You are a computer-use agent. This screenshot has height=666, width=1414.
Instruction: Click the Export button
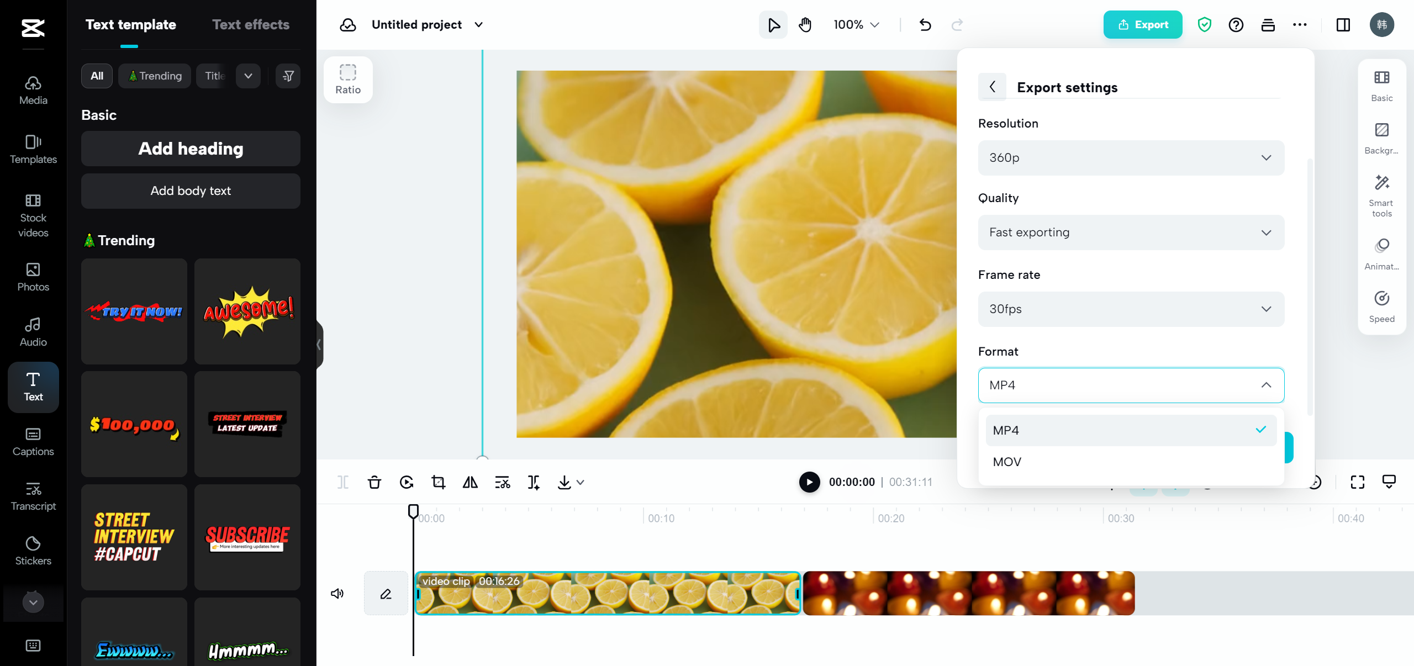click(x=1142, y=24)
